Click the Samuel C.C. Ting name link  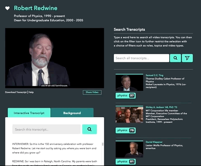tap(155, 75)
